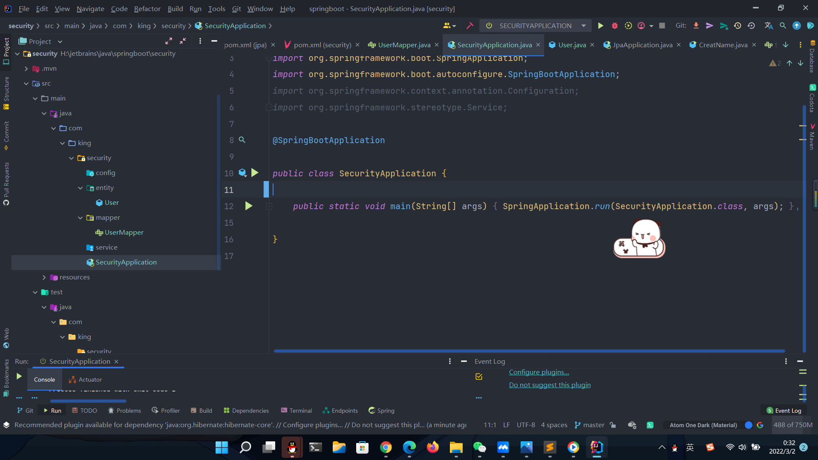Click Expand All icon in Project panel
Screen dimensions: 818x460
coord(169,41)
